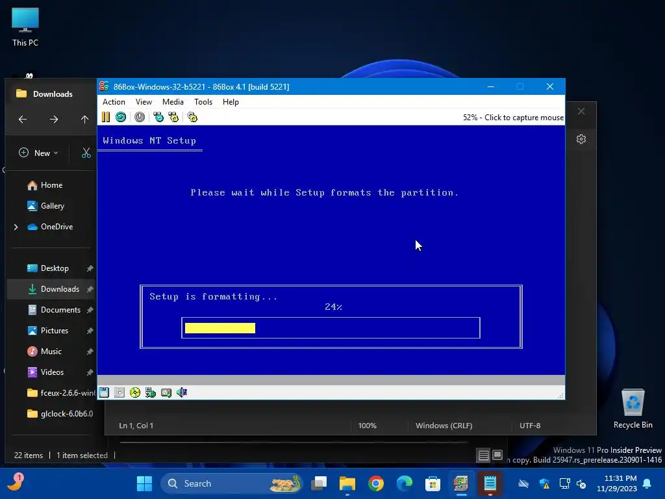Open the Action menu in 86Box
Viewport: 665px width, 499px height.
114,102
